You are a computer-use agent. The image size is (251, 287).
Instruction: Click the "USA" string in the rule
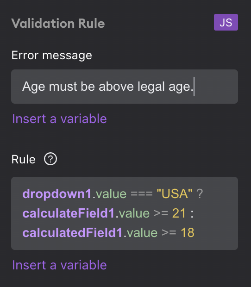(175, 193)
